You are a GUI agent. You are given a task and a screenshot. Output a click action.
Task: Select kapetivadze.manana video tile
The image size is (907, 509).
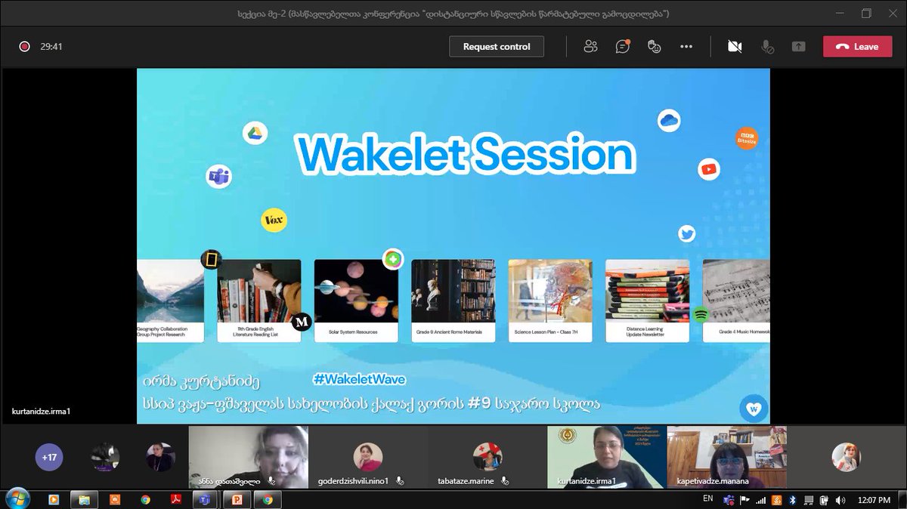(x=727, y=458)
